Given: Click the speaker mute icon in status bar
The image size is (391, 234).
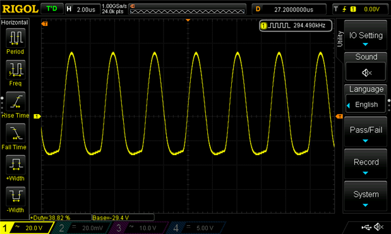Looking at the screenshot, I should (379, 227).
